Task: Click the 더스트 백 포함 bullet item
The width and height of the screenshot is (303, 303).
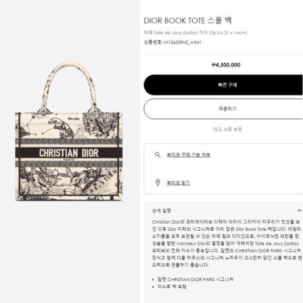Action: pos(172,287)
